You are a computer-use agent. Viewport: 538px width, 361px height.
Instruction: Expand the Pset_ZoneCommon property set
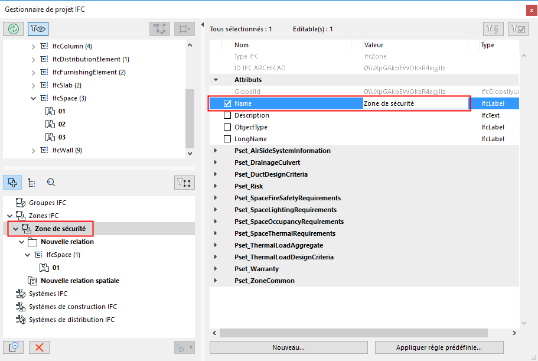point(215,281)
